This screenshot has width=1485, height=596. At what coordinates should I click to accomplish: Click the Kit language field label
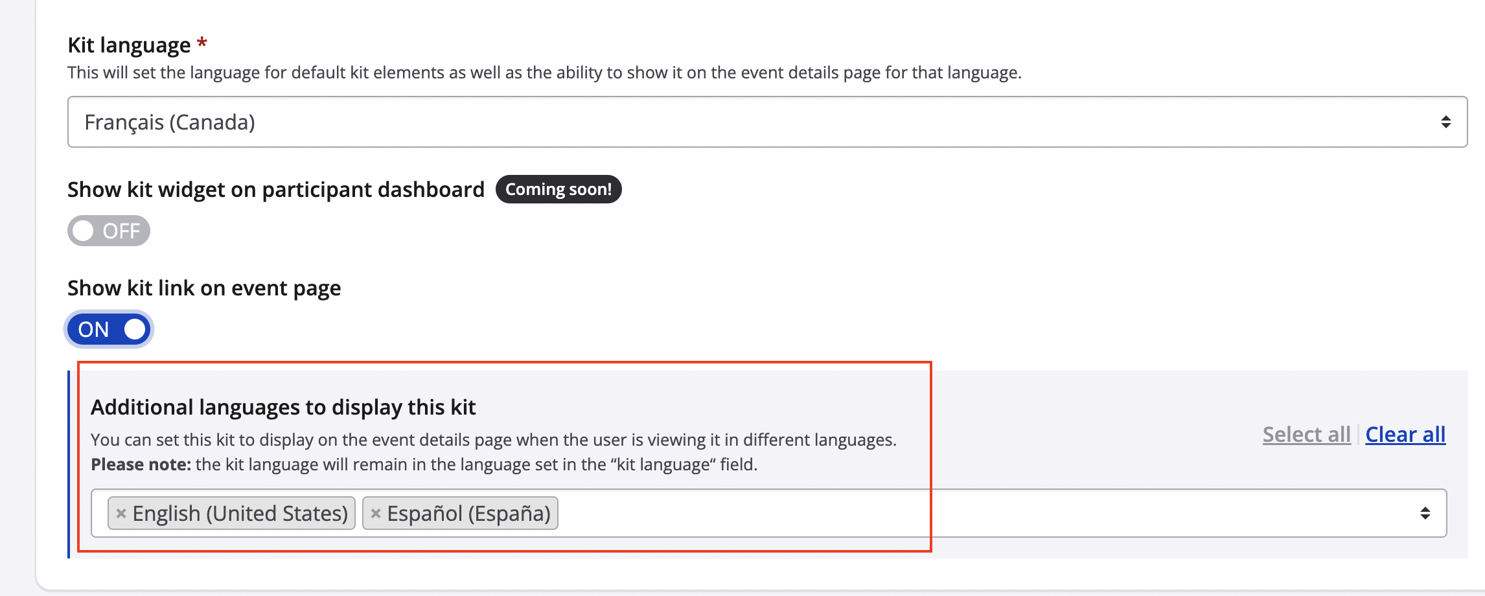point(129,45)
